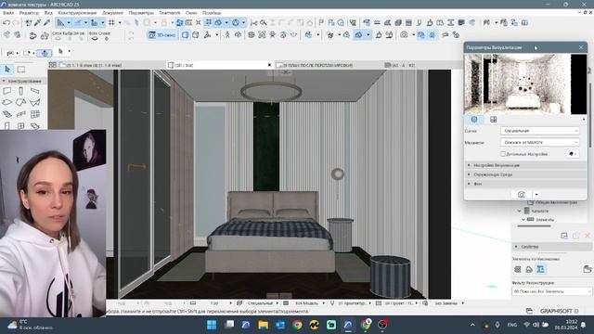Open File Explorer from taskbar
This screenshot has width=594, height=334.
pyautogui.click(x=264, y=325)
